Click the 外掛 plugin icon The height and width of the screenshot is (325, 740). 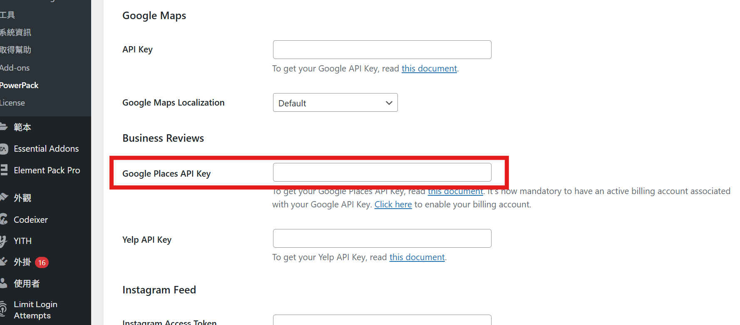(x=3, y=262)
